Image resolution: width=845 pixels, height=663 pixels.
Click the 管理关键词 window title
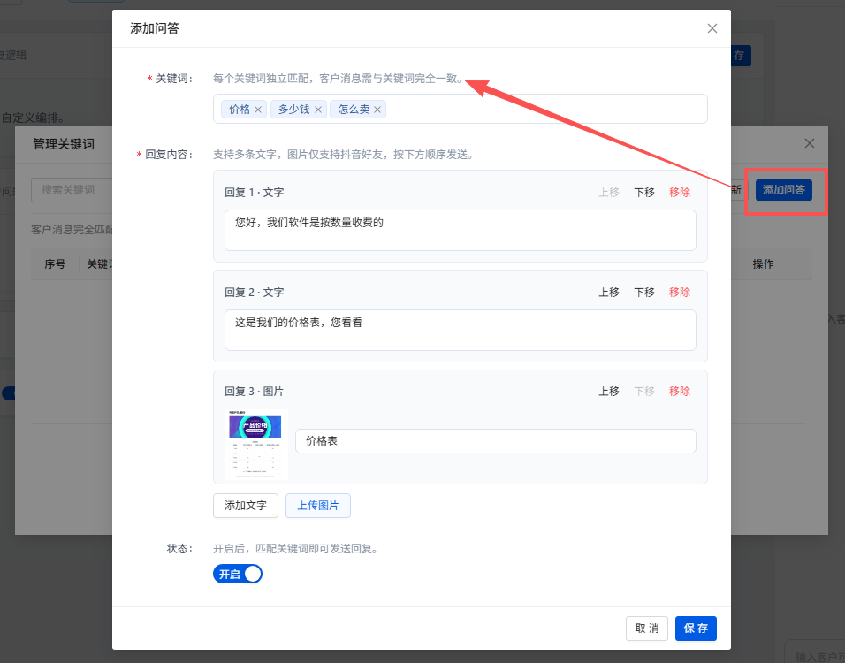click(64, 144)
